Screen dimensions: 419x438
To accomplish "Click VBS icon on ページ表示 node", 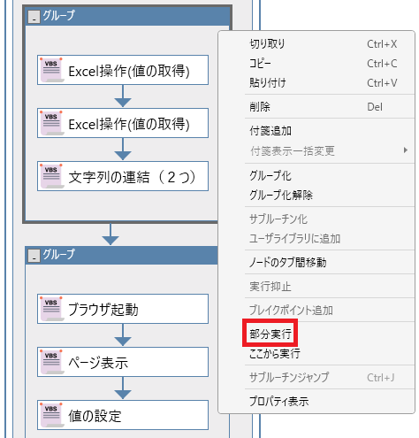I will (51, 362).
